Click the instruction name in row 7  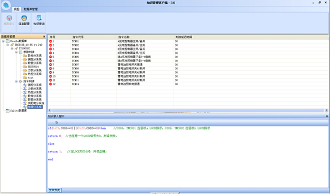[x=130, y=65]
